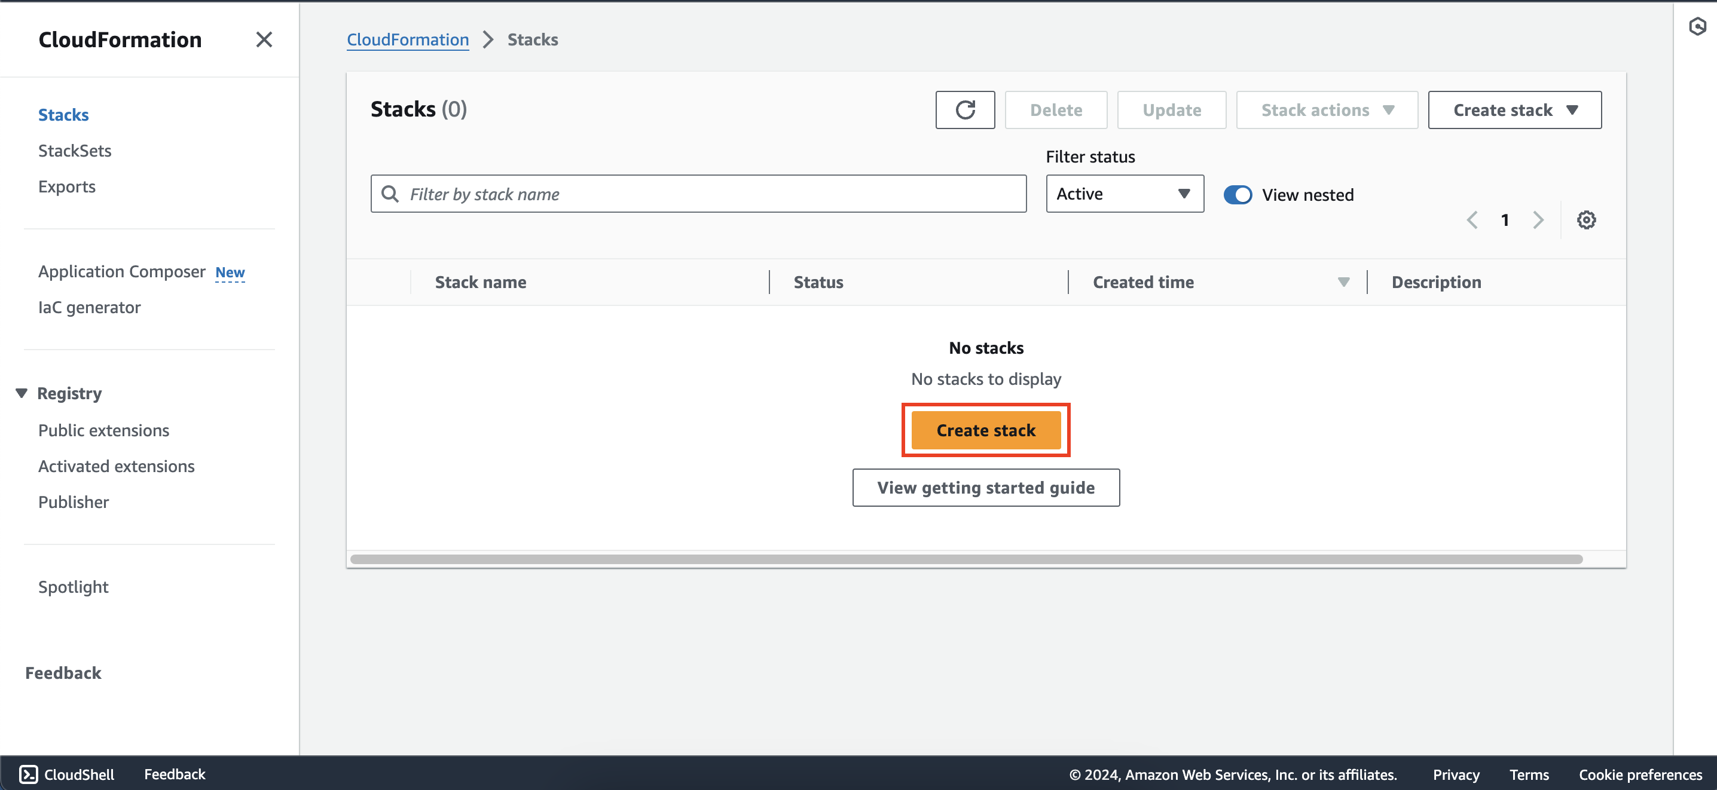Screen dimensions: 1717x790
Task: Open IaC generator
Action: coord(89,308)
